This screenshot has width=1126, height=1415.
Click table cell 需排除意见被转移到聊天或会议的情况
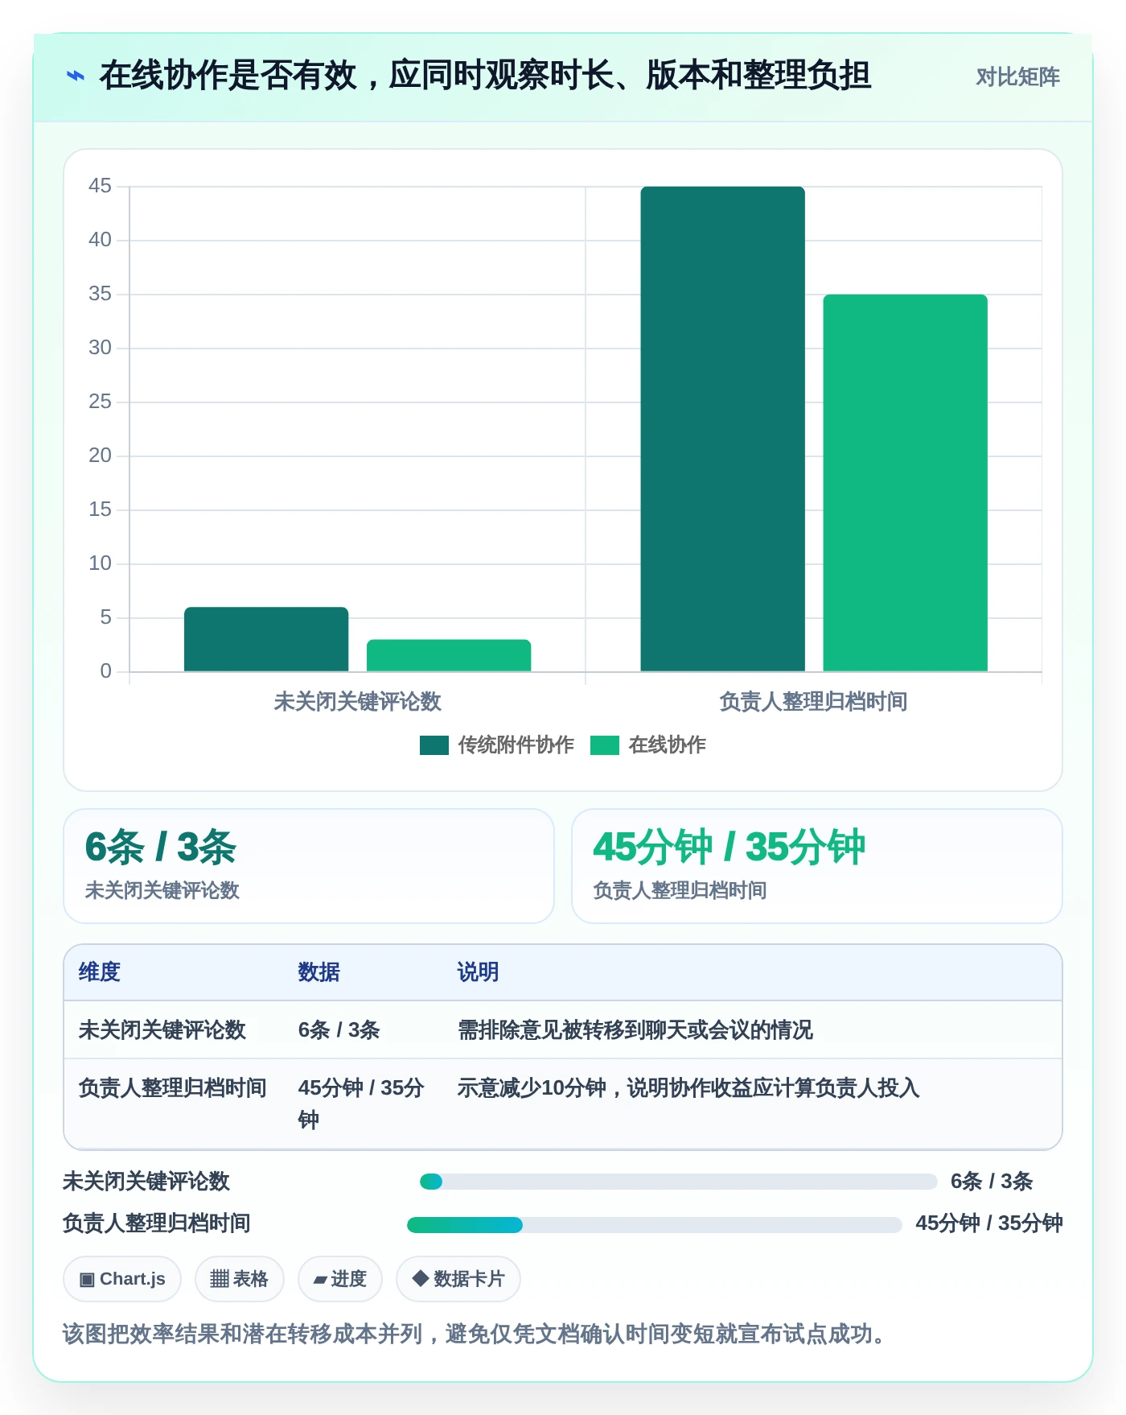(635, 1030)
